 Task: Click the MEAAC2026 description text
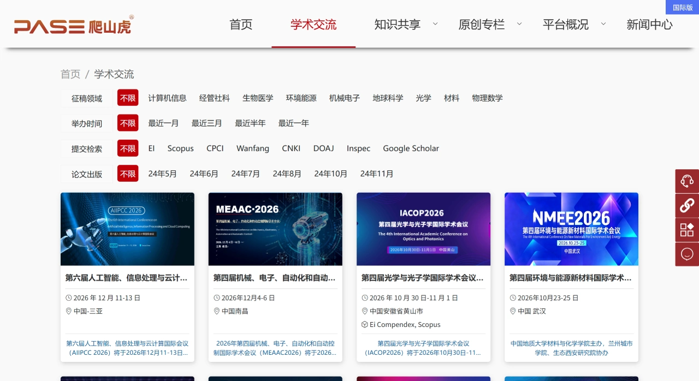275,348
